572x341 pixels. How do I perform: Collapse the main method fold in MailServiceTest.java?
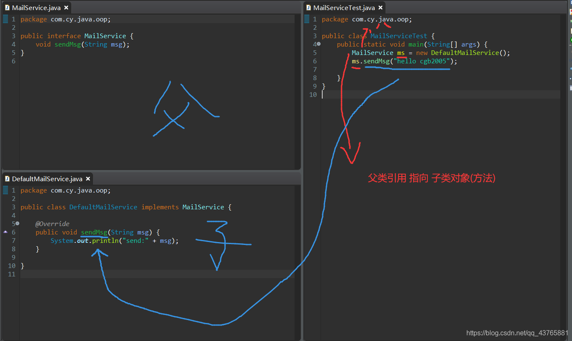tap(318, 44)
